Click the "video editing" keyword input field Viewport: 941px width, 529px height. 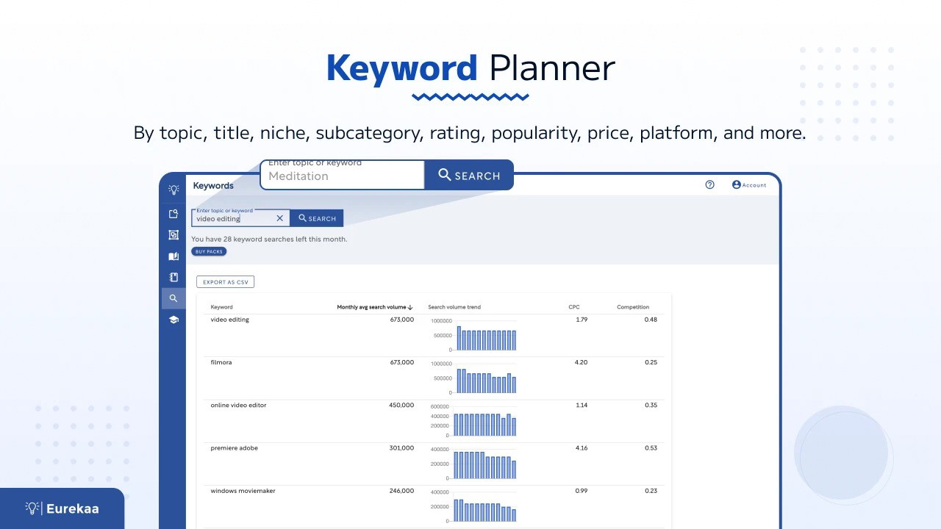234,219
